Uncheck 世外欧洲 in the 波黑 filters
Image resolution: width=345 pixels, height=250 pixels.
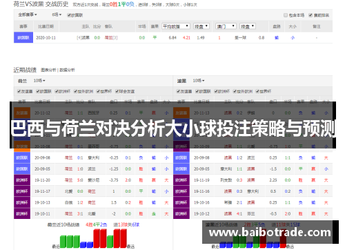(235, 91)
